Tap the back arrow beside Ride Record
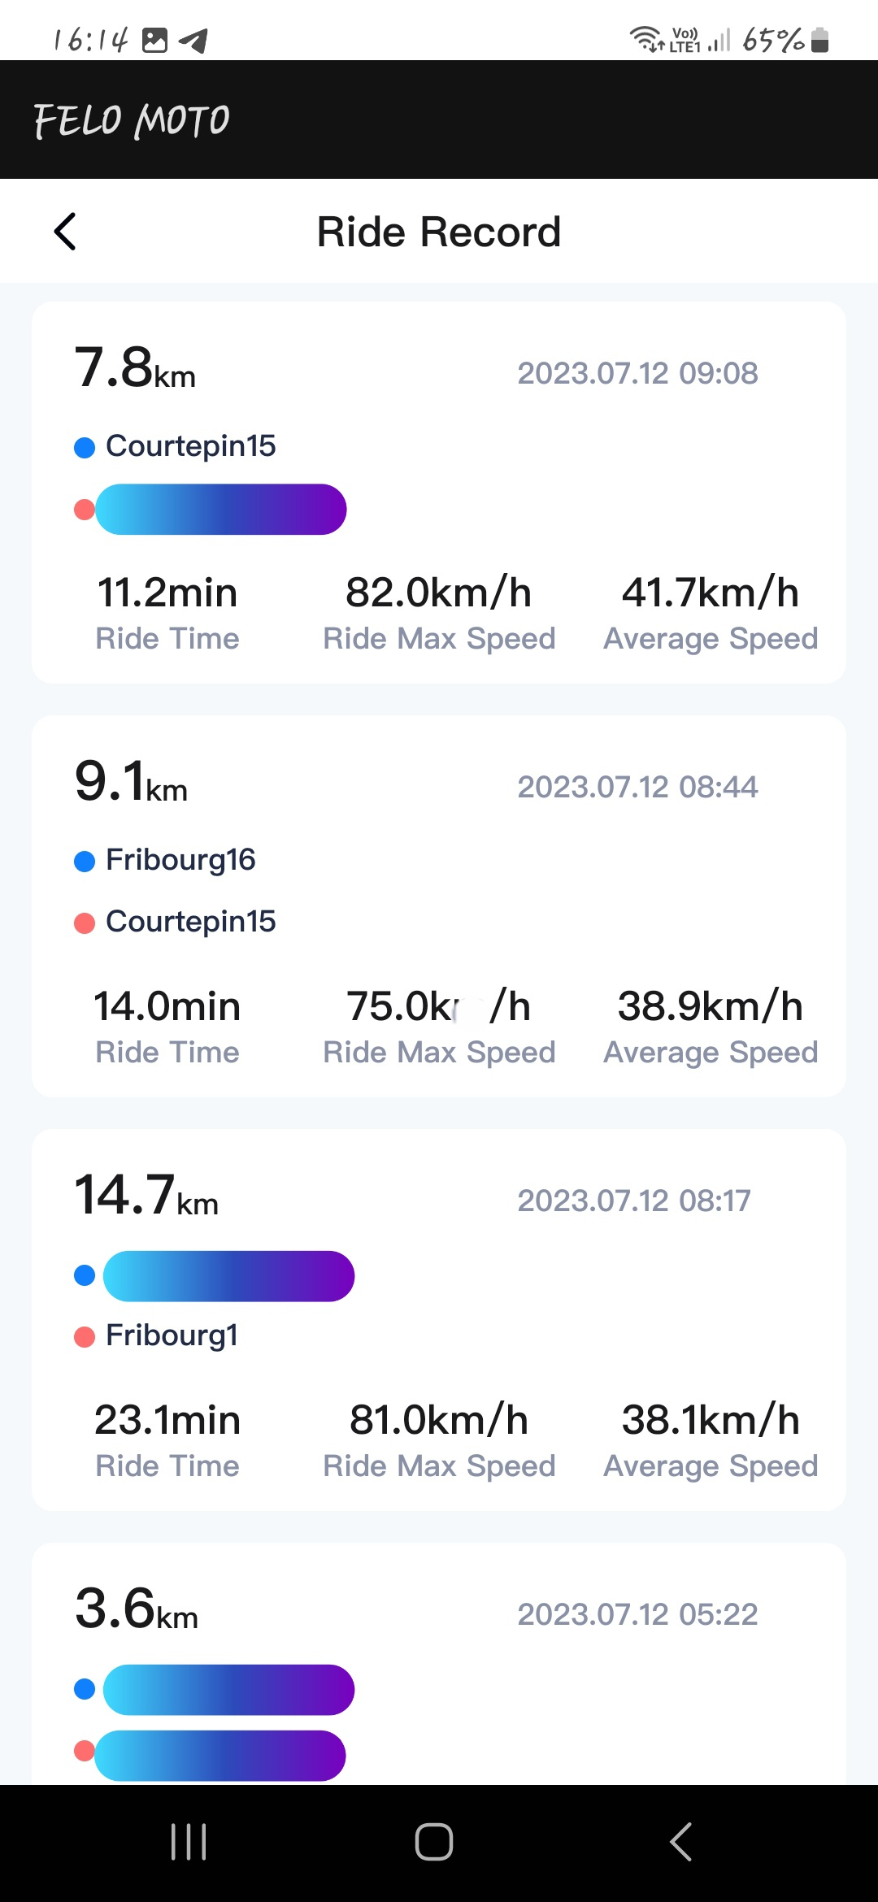 (65, 232)
